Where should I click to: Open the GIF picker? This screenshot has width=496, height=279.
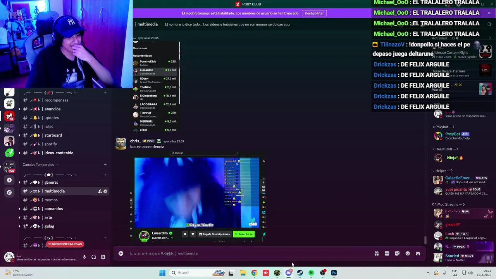387,253
